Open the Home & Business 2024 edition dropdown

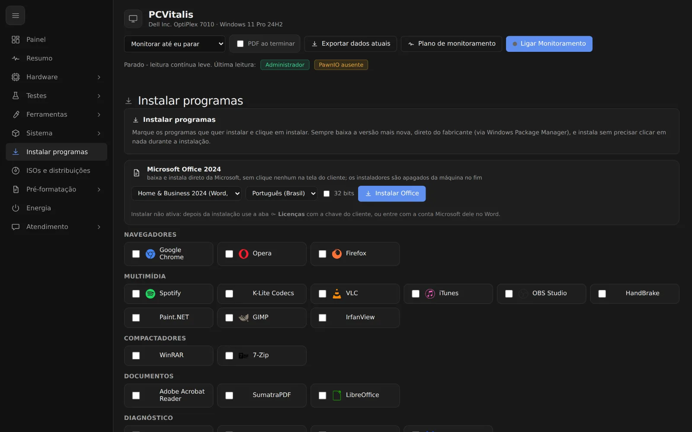[x=186, y=194]
